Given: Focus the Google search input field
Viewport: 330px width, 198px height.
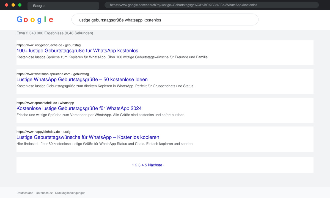Looking at the screenshot, I should [x=165, y=20].
